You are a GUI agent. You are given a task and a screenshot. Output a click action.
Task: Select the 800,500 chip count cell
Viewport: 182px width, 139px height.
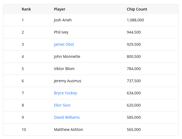[x=134, y=57]
